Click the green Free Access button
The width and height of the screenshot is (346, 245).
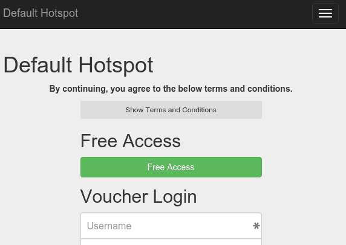point(171,167)
